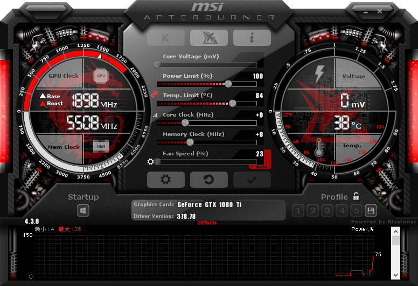Toggle the power and temp limit link icon
Image resolution: width=418 pixels, height=286 pixels.
coord(154,94)
